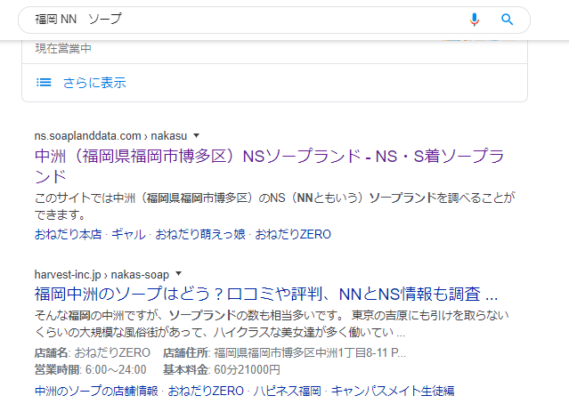Open sitelink ギャル
Screen dimensions: 569x412
click(x=128, y=234)
